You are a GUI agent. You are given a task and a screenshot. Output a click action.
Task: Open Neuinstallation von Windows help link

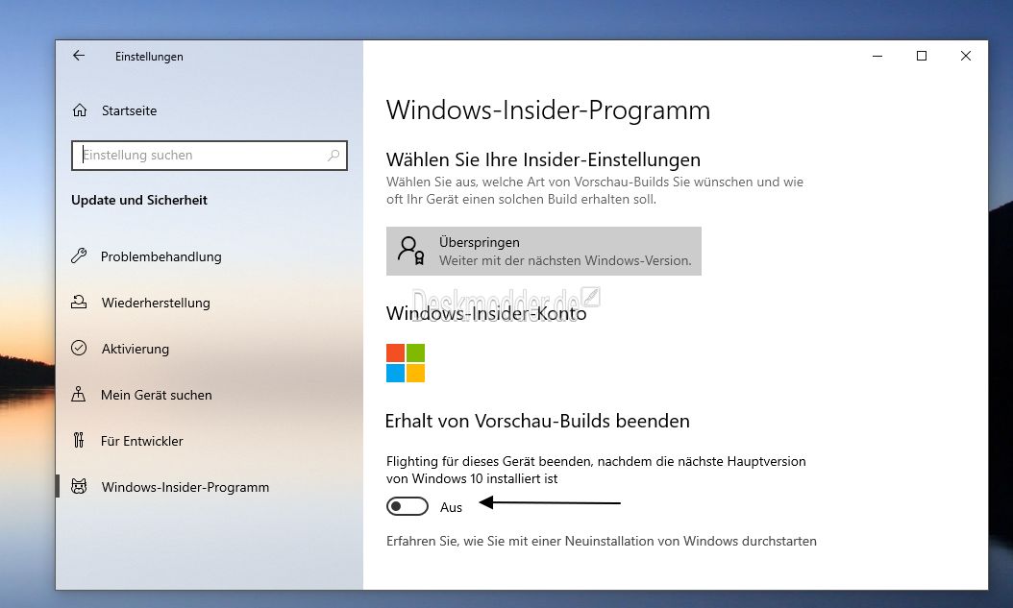[x=602, y=541]
